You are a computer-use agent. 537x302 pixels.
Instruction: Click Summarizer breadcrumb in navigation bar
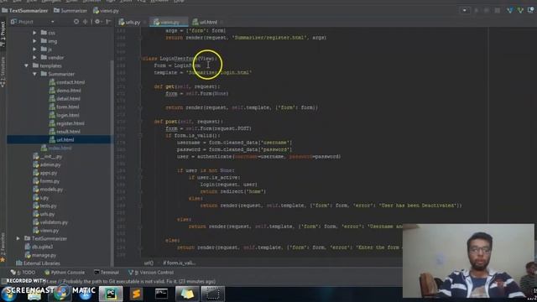pyautogui.click(x=70, y=11)
